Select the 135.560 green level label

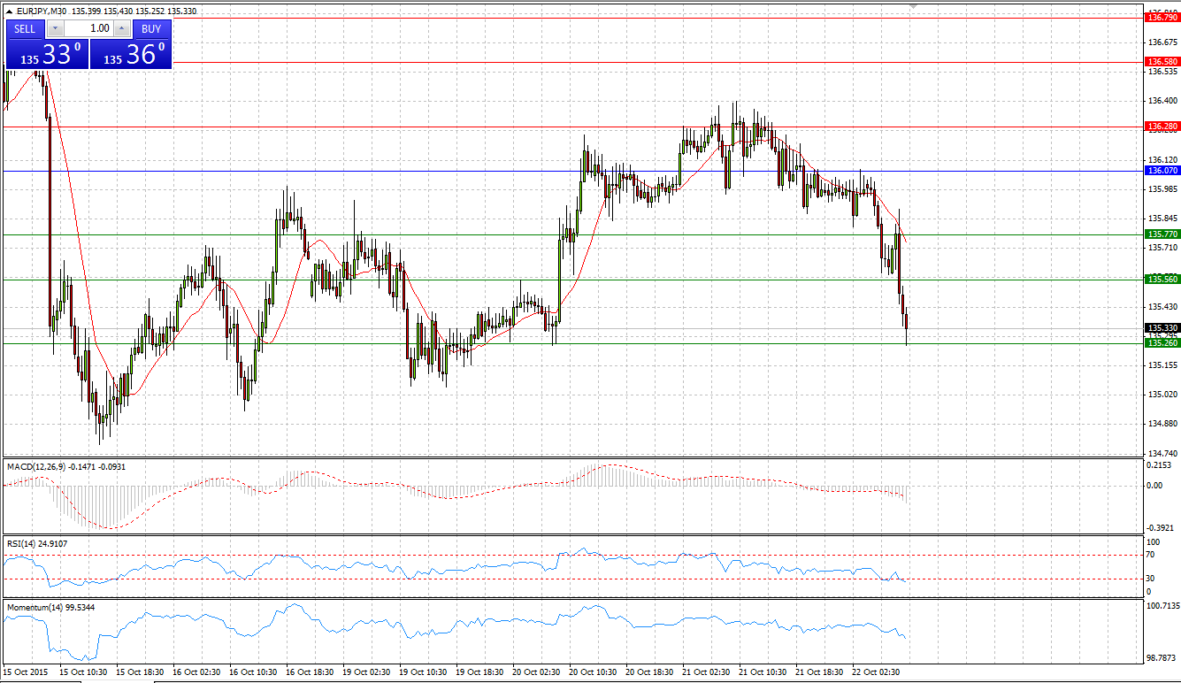(x=1162, y=279)
